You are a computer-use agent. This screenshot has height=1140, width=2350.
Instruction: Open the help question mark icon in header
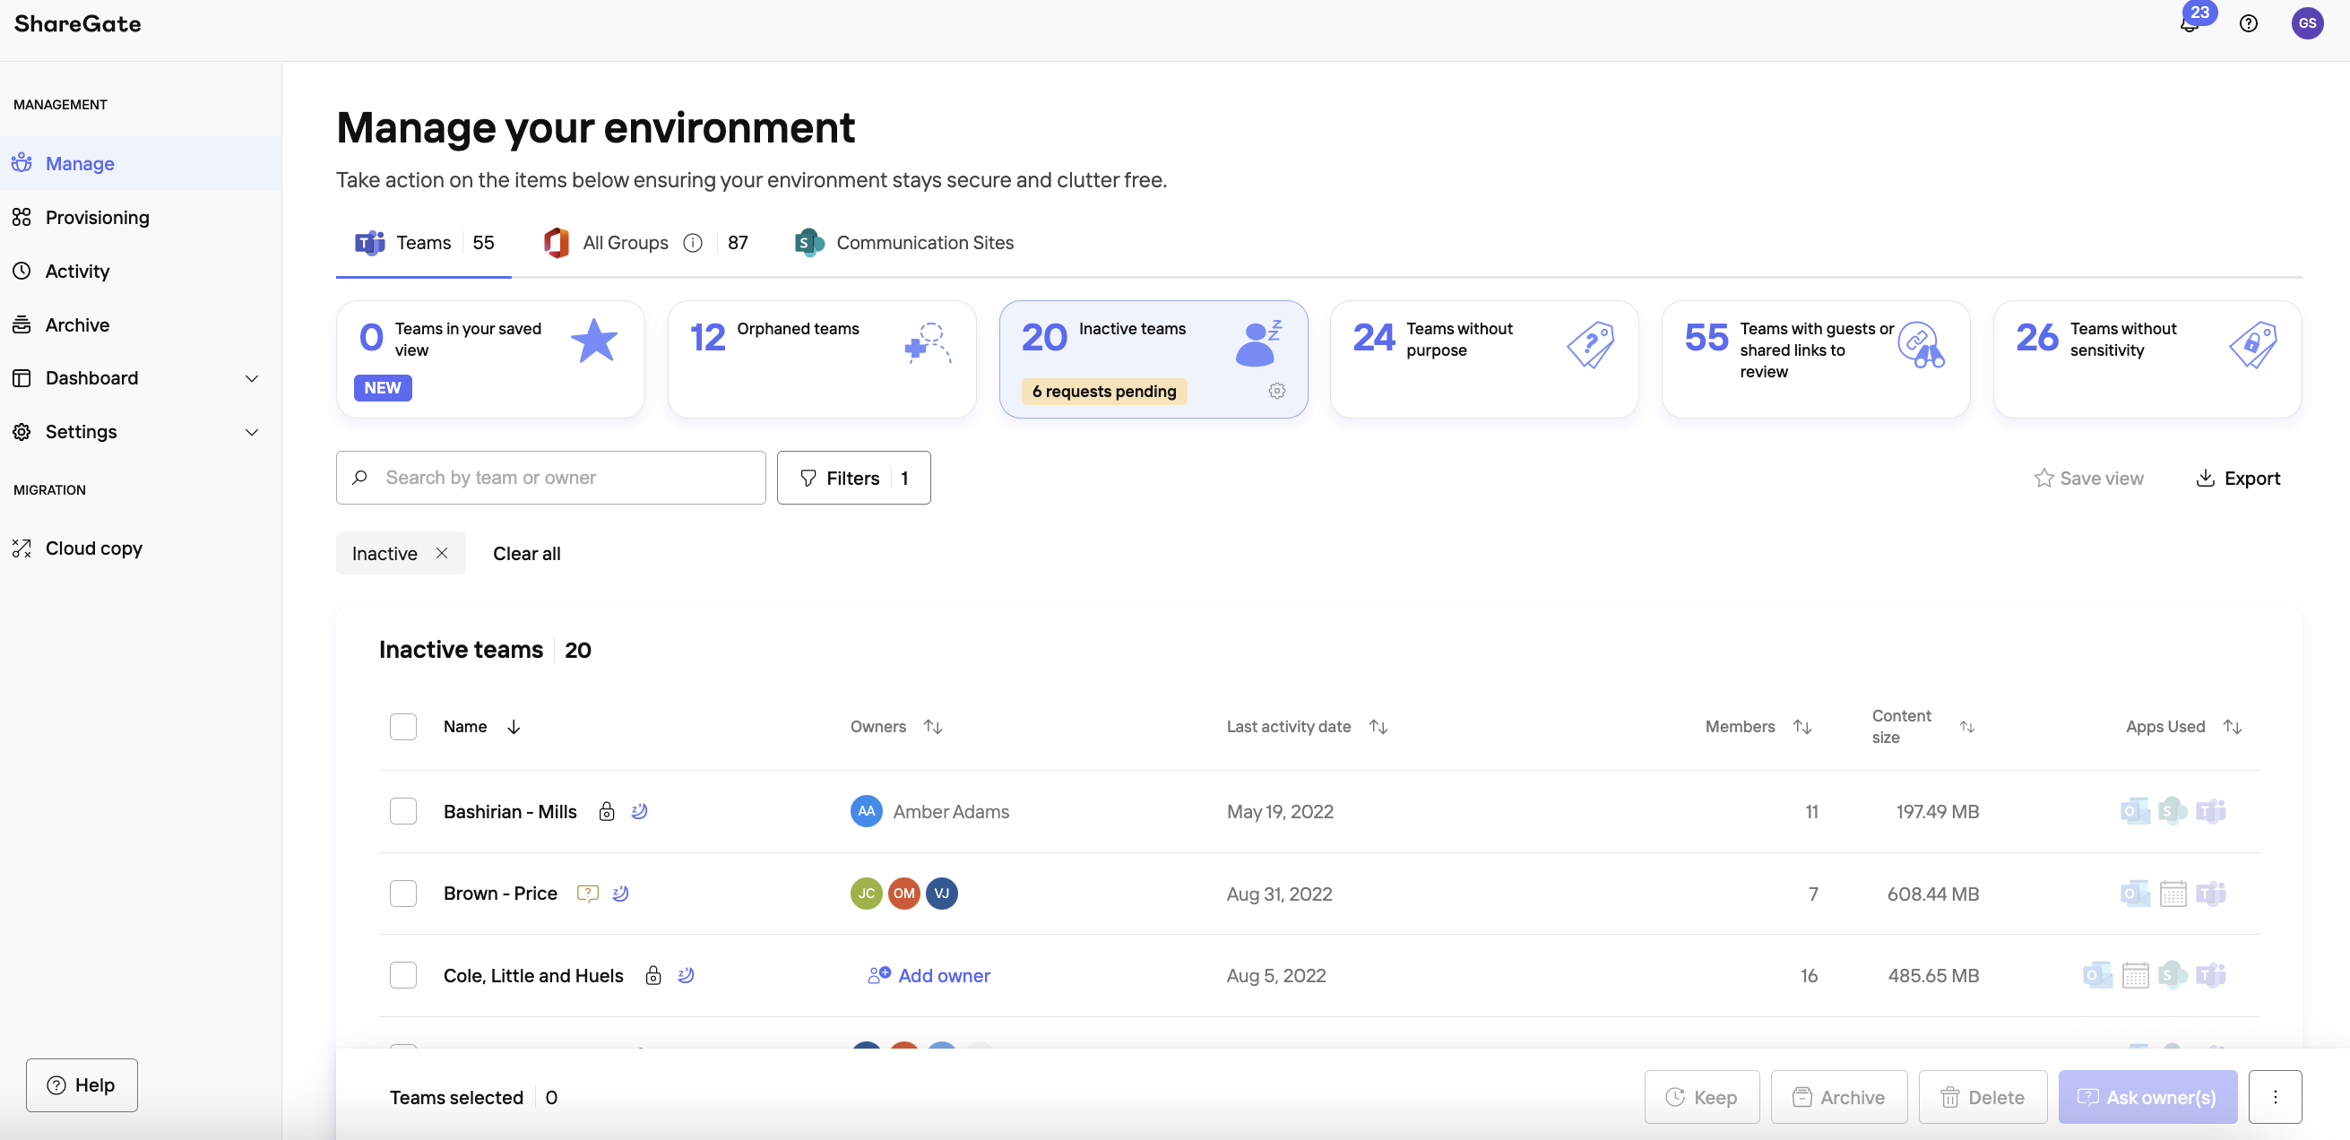2249,23
